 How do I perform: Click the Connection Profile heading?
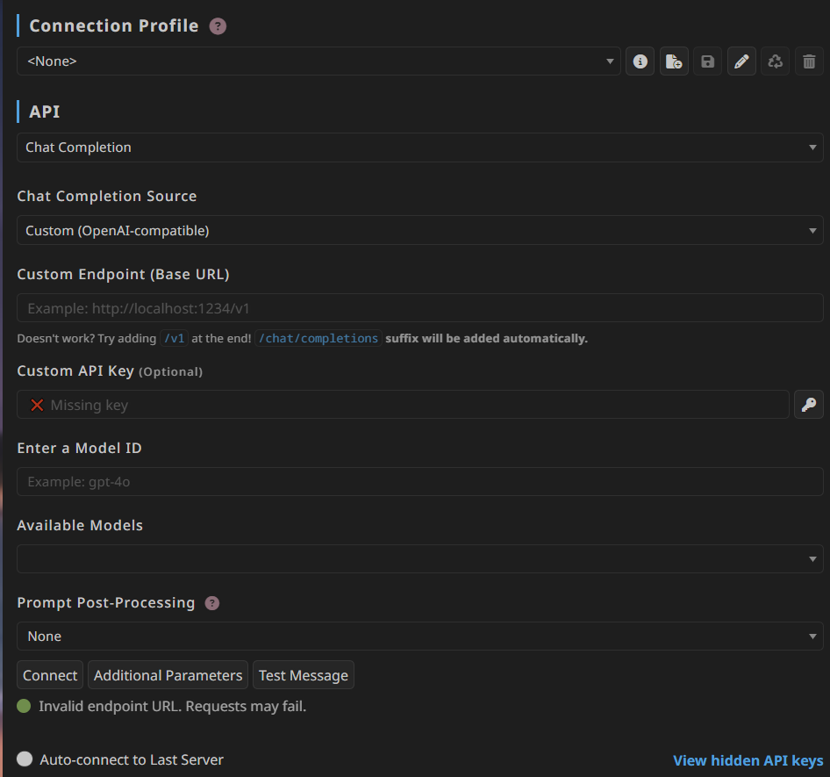point(114,26)
